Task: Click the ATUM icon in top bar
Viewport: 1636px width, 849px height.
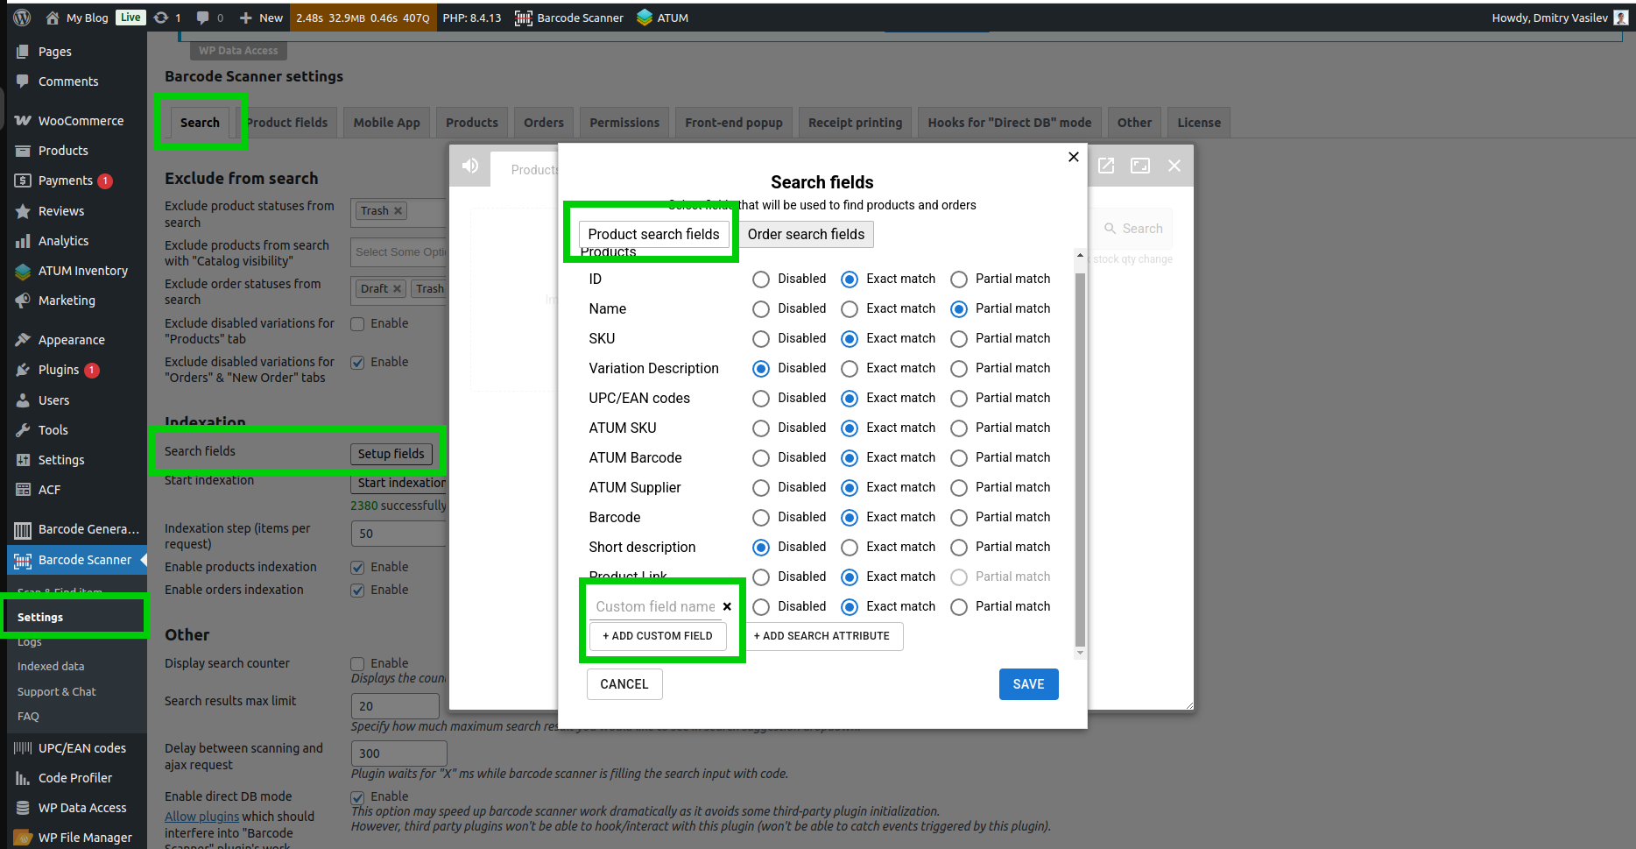Action: [645, 18]
